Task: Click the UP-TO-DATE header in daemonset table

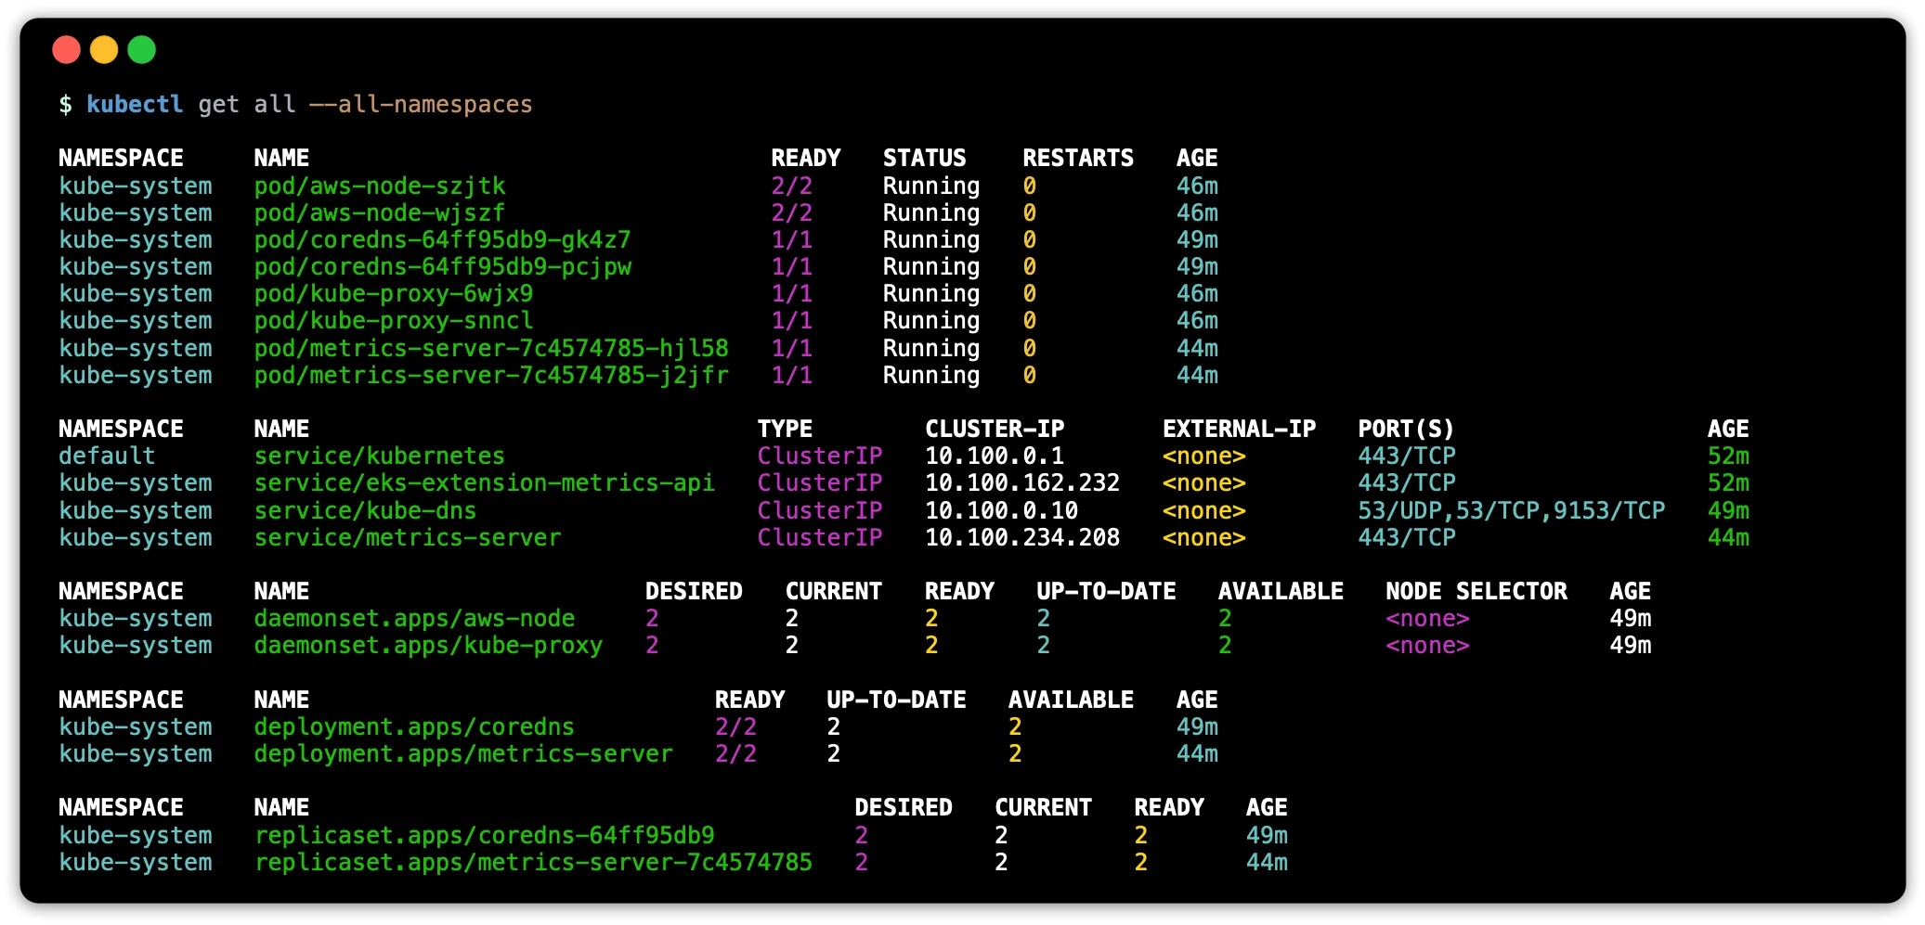Action: pos(1106,591)
